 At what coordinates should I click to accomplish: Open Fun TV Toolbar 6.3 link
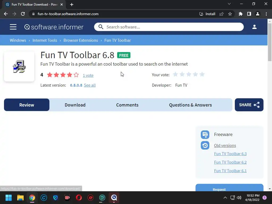click(230, 154)
